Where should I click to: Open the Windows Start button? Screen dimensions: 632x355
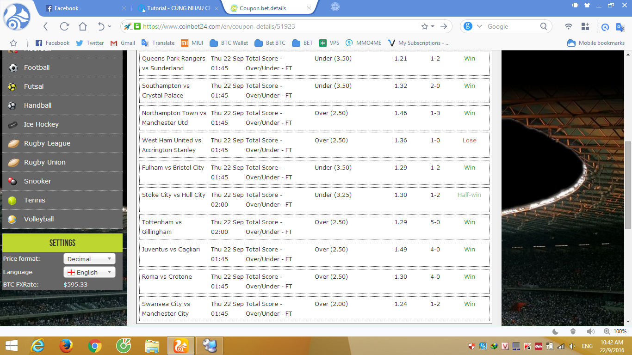click(x=11, y=346)
